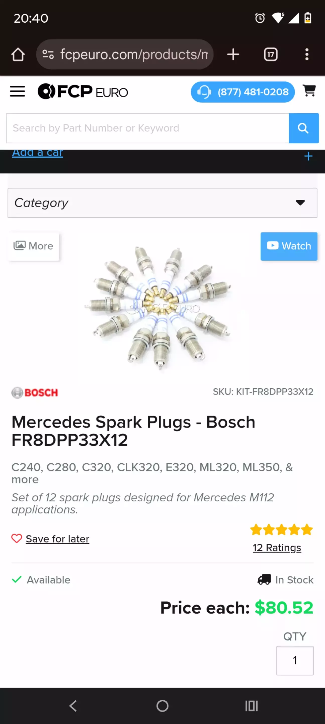Click the blue search magnifier button
Viewport: 325px width, 724px height.
pos(303,128)
